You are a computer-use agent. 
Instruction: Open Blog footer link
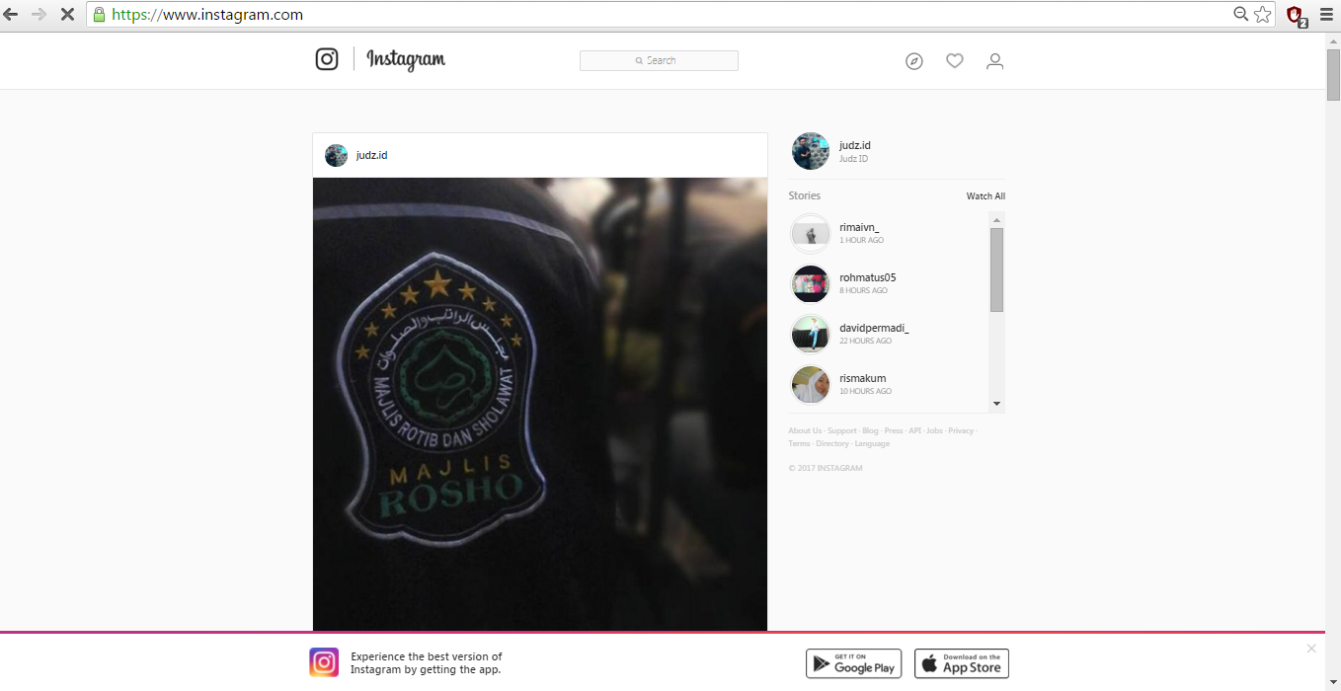(x=870, y=431)
